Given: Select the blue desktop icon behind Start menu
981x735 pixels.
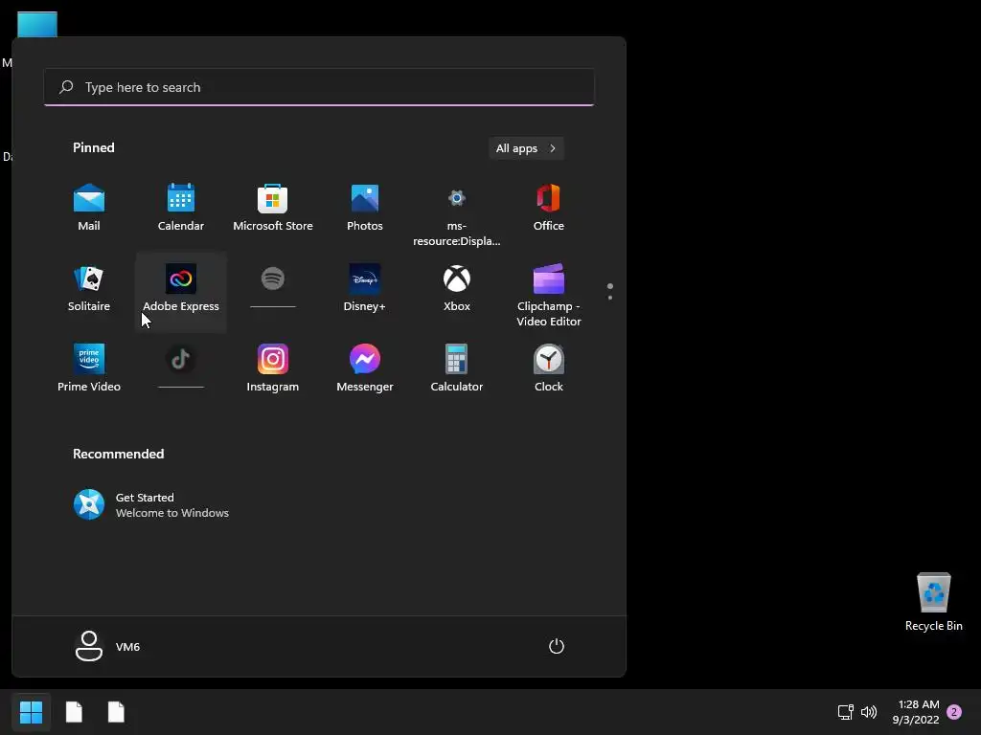Looking at the screenshot, I should (37, 24).
